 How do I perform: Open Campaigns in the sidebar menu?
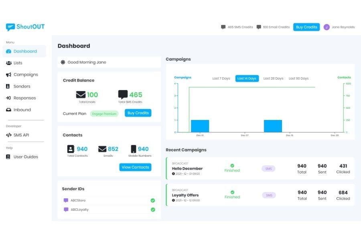click(26, 75)
